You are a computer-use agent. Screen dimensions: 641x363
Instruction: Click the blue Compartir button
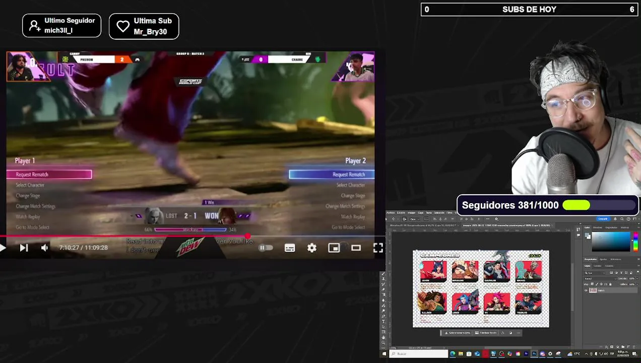tap(603, 219)
